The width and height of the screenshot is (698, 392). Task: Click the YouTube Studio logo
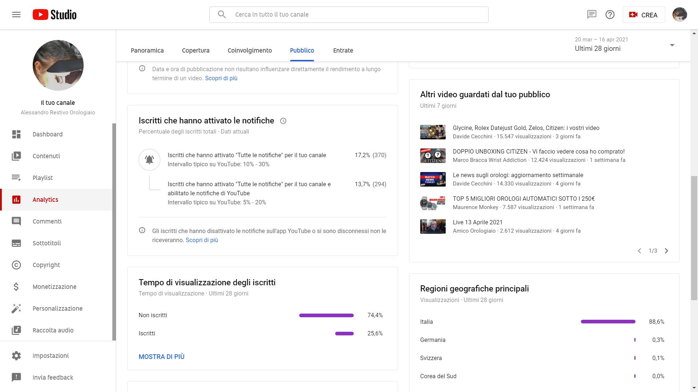tap(55, 15)
